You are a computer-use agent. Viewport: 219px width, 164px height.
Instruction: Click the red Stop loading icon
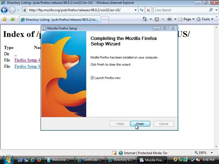click(x=148, y=10)
